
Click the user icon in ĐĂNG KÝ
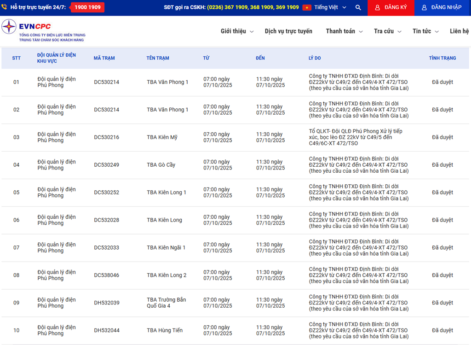click(x=377, y=8)
